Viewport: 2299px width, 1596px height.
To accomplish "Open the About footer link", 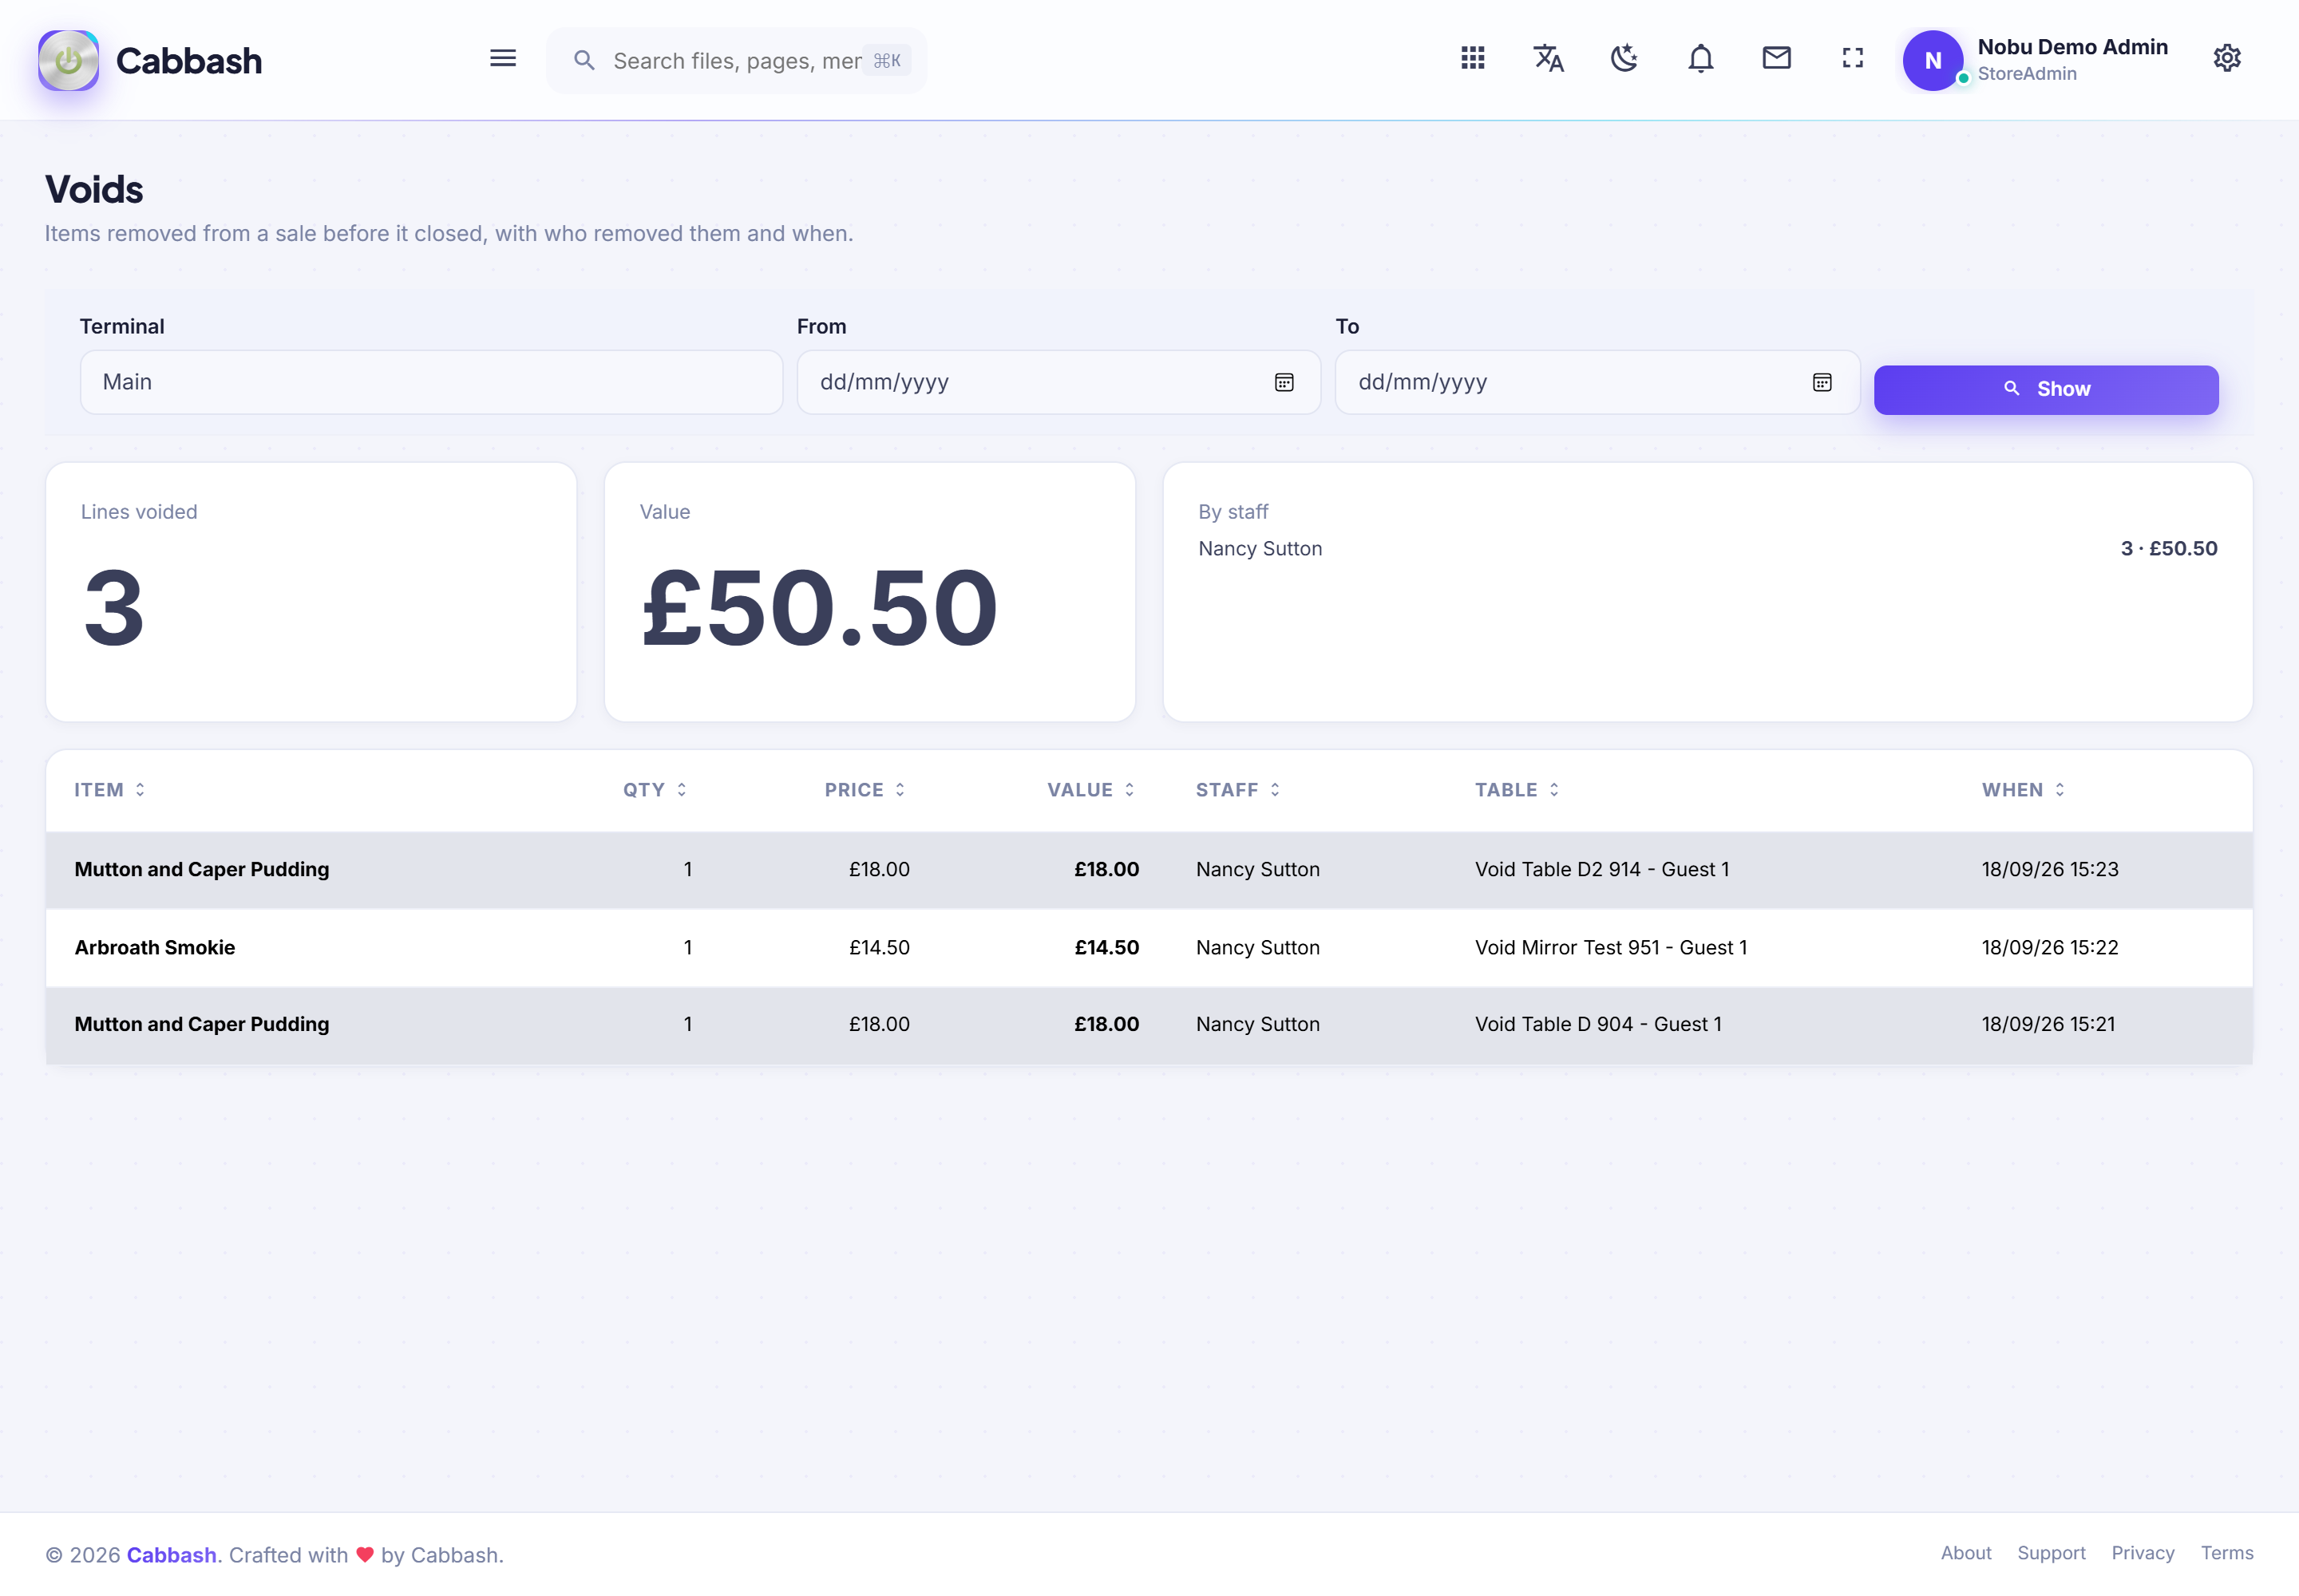I will (x=1966, y=1553).
